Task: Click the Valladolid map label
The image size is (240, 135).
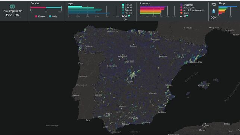Action: tap(122, 56)
